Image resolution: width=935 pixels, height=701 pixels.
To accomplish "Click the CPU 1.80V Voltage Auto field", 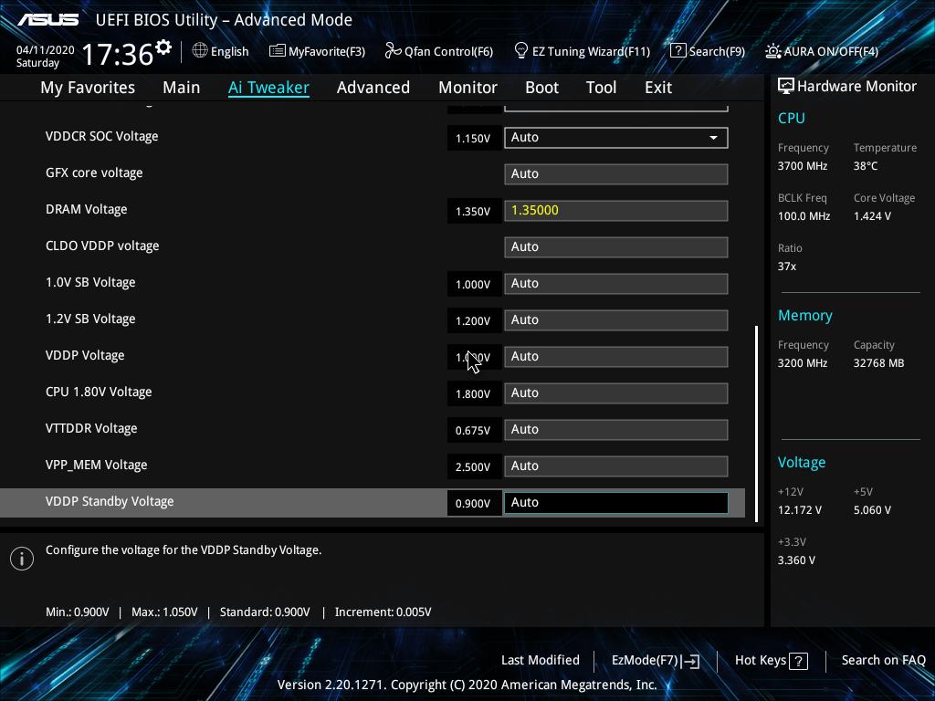I will 616,393.
